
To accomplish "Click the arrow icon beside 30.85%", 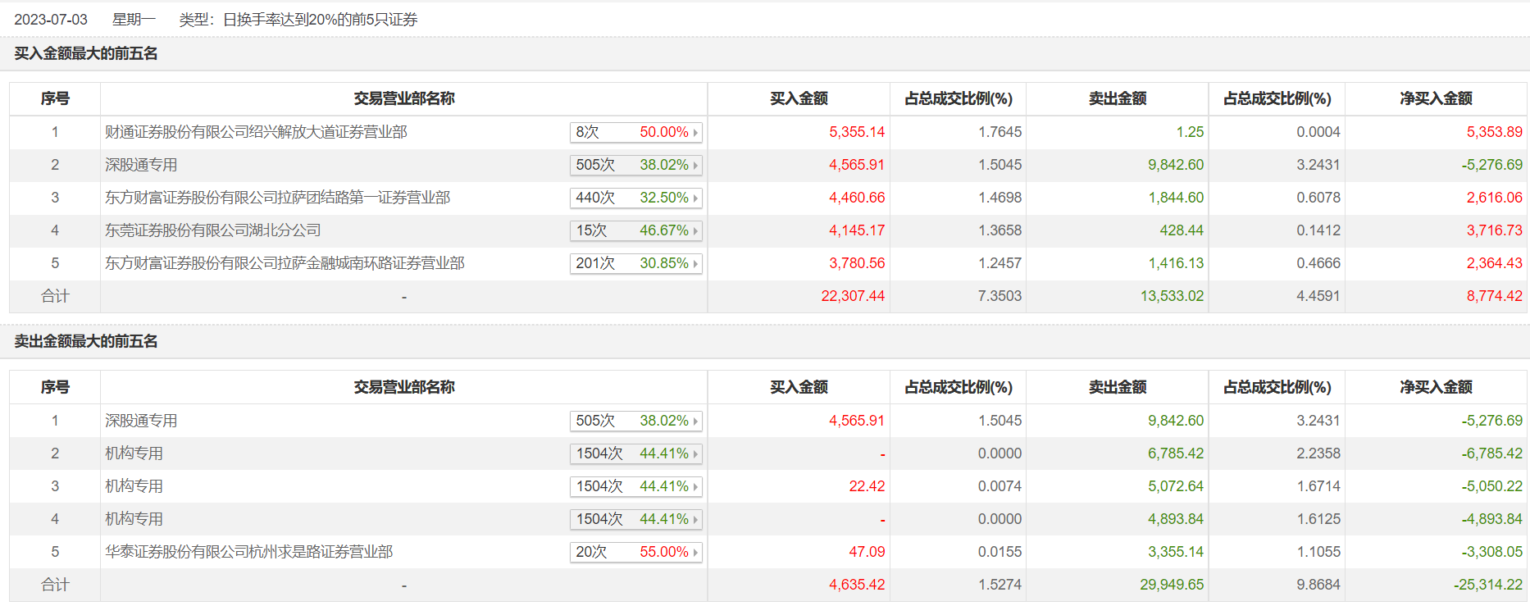I will [695, 264].
